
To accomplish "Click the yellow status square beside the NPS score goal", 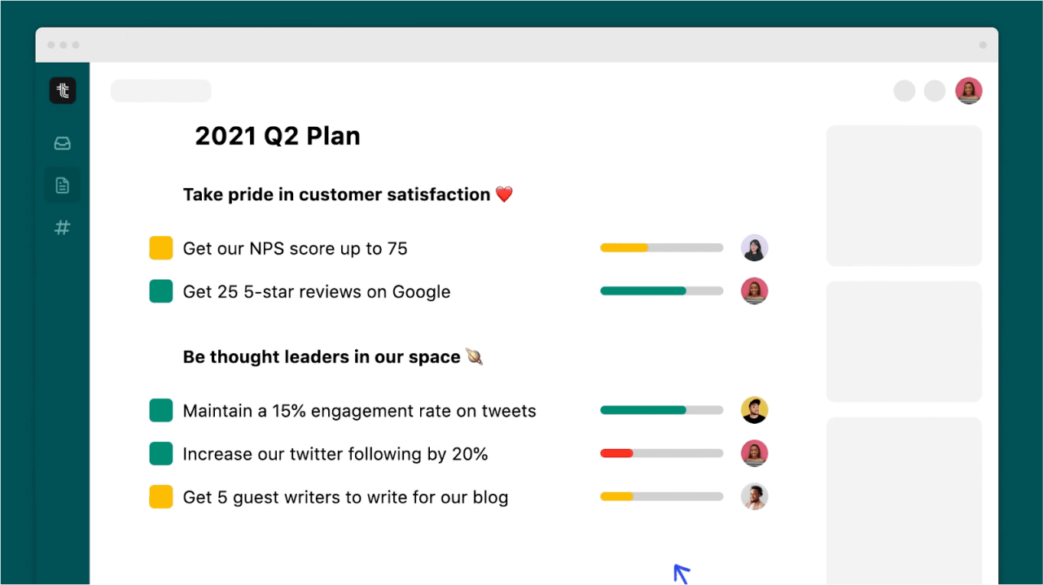I will (x=161, y=248).
